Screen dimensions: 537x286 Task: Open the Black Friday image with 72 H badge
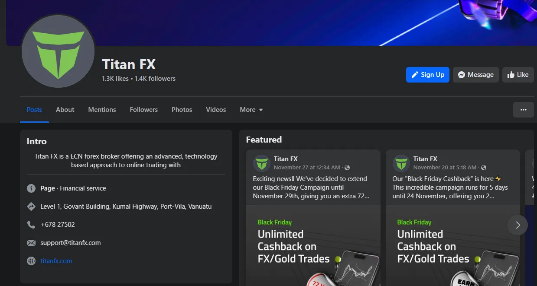click(x=313, y=245)
